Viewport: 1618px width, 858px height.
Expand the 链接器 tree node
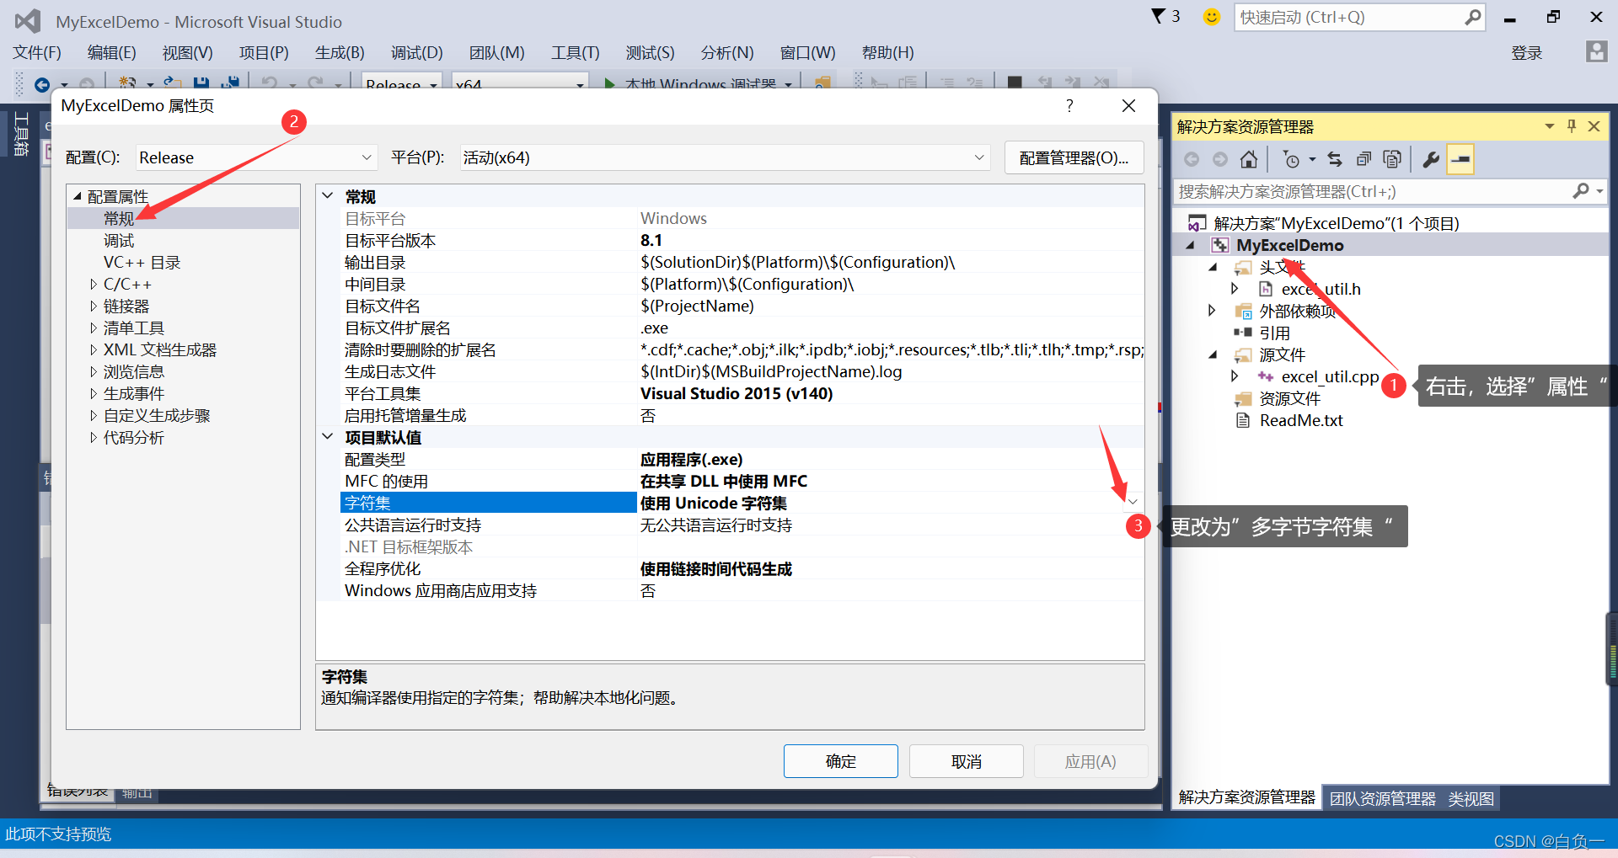tap(93, 306)
